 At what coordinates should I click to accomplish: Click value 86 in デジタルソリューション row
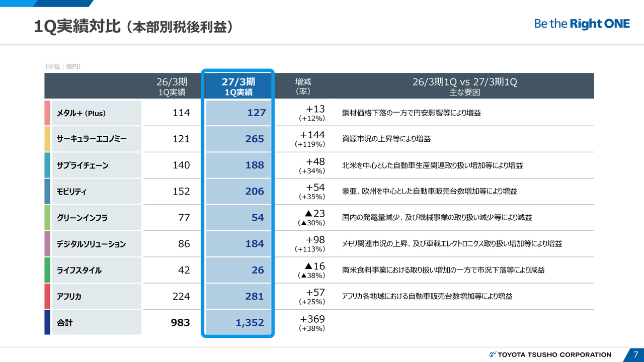184,244
